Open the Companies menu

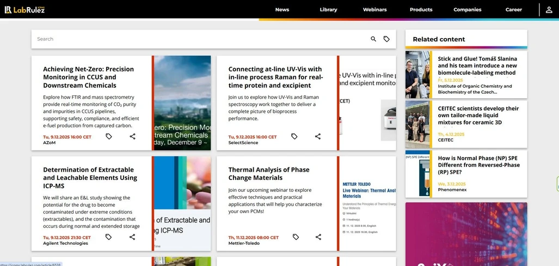468,10
